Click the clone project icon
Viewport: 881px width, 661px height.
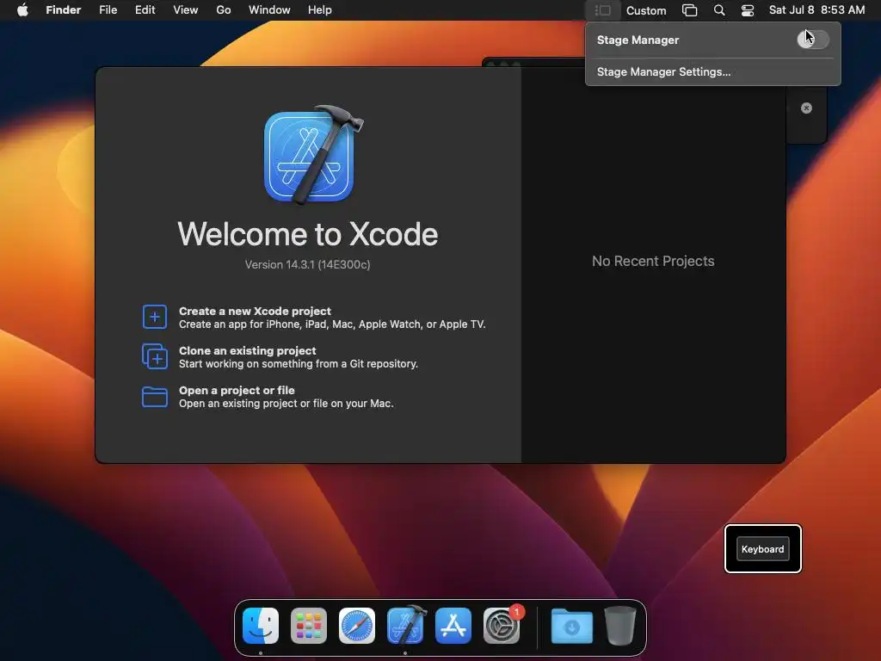[x=155, y=356]
